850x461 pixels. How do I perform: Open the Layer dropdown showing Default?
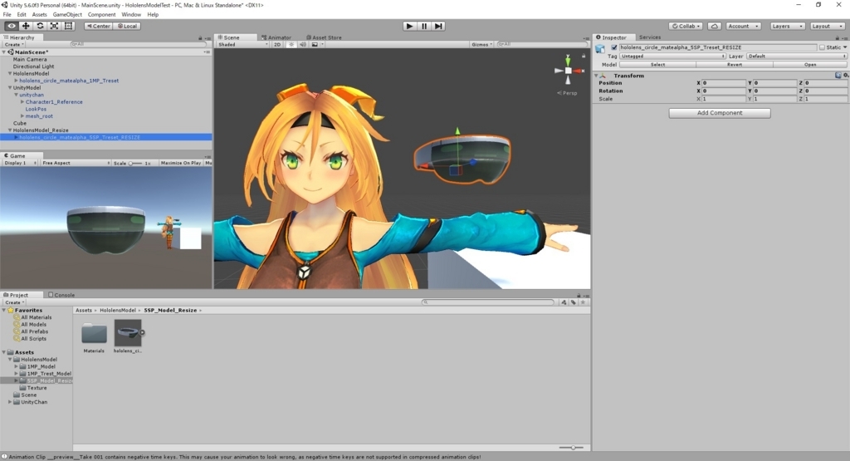(796, 56)
